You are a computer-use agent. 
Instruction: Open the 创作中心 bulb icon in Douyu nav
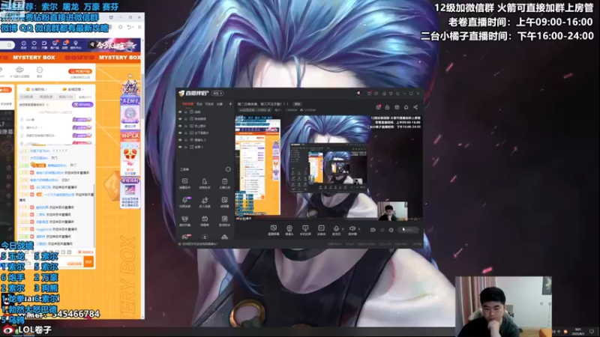tap(76, 45)
